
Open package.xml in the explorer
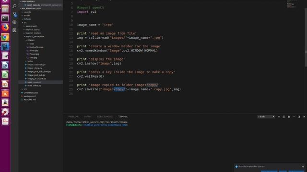[29, 96]
